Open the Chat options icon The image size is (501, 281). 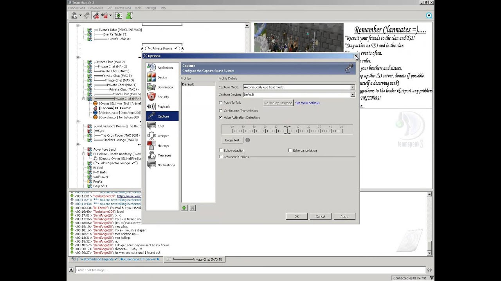pos(151,126)
